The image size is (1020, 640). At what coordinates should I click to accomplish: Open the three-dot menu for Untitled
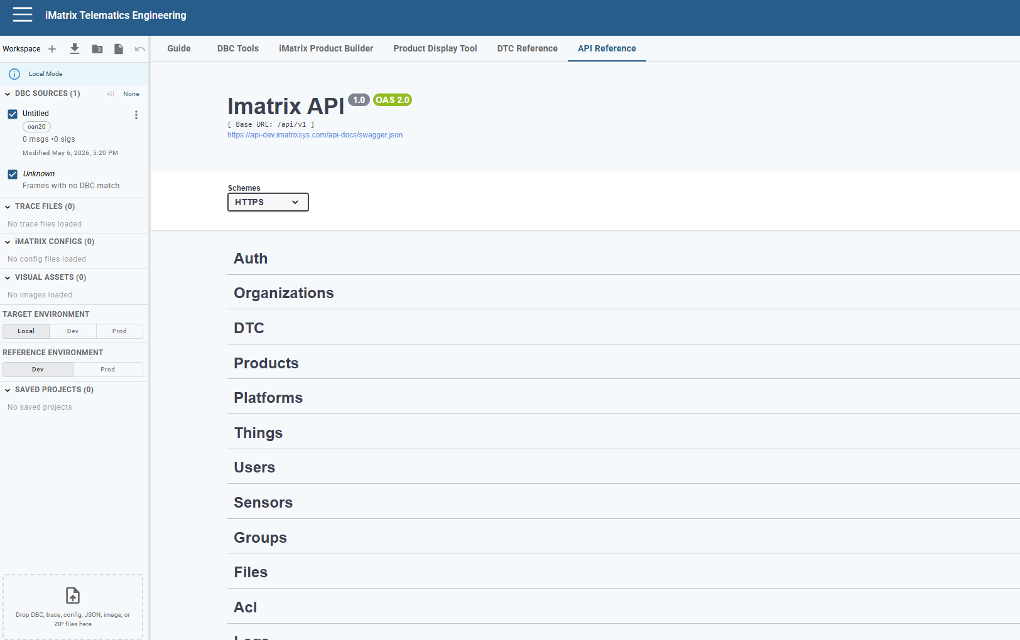pyautogui.click(x=136, y=115)
